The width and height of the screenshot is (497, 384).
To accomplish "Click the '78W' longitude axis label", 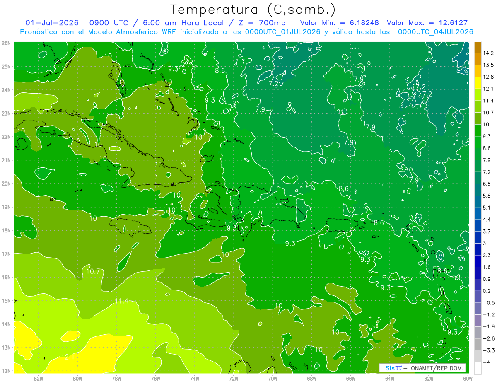I will (116, 378).
